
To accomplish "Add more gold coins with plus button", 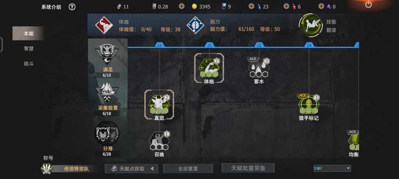I will pyautogui.click(x=182, y=6).
